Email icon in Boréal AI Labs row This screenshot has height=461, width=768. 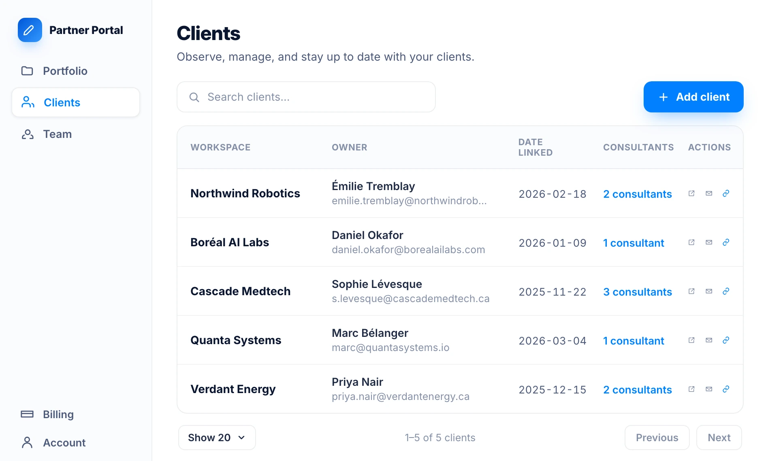point(709,242)
